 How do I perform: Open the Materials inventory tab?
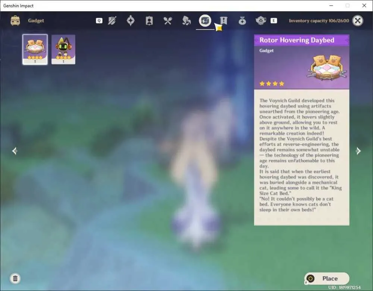point(186,21)
